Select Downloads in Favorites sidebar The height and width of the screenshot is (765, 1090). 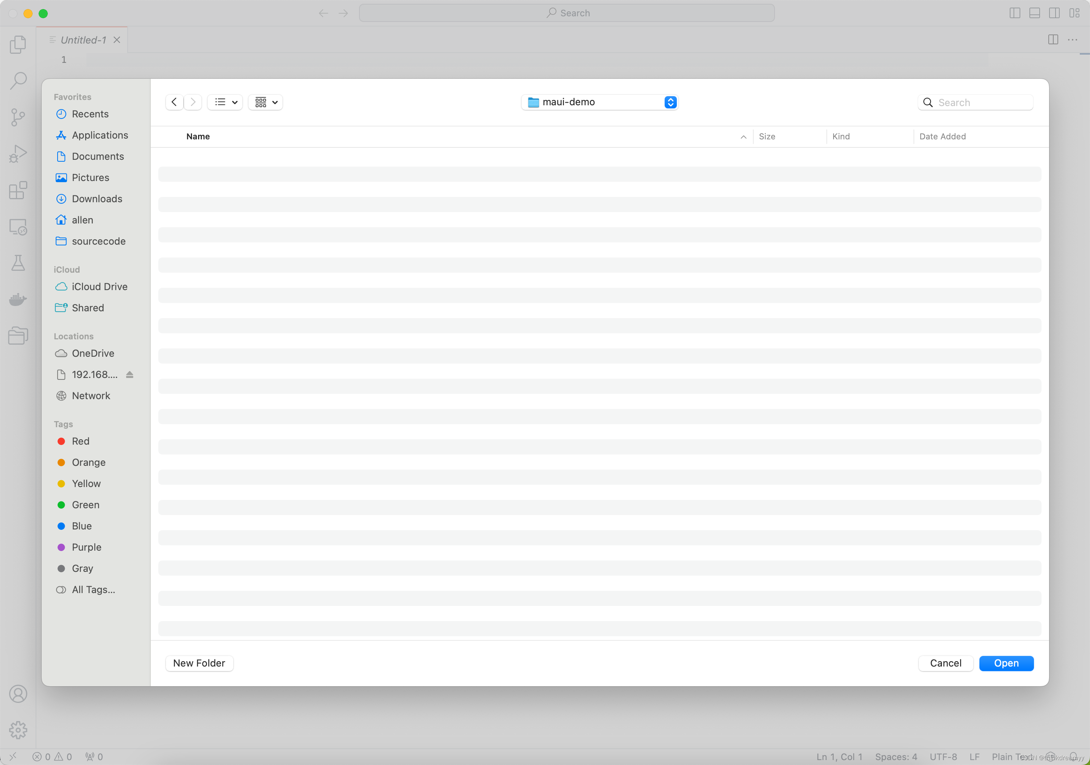97,199
